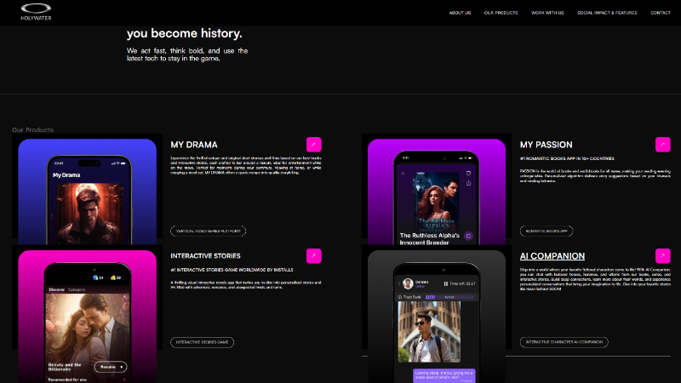Click the My Passion phone mockup image
Screen dimensions: 681x383
(x=437, y=191)
